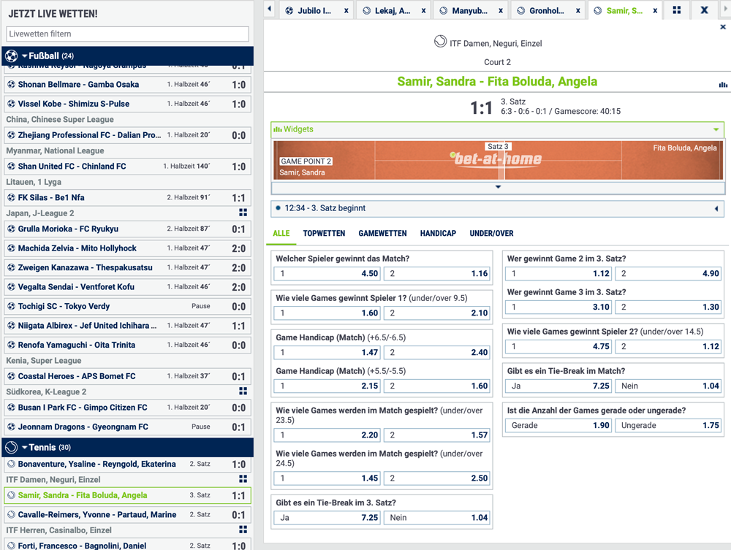The image size is (731, 550).
Task: Click the tennis icon of Cavalle-Reimers row
Action: [11, 515]
